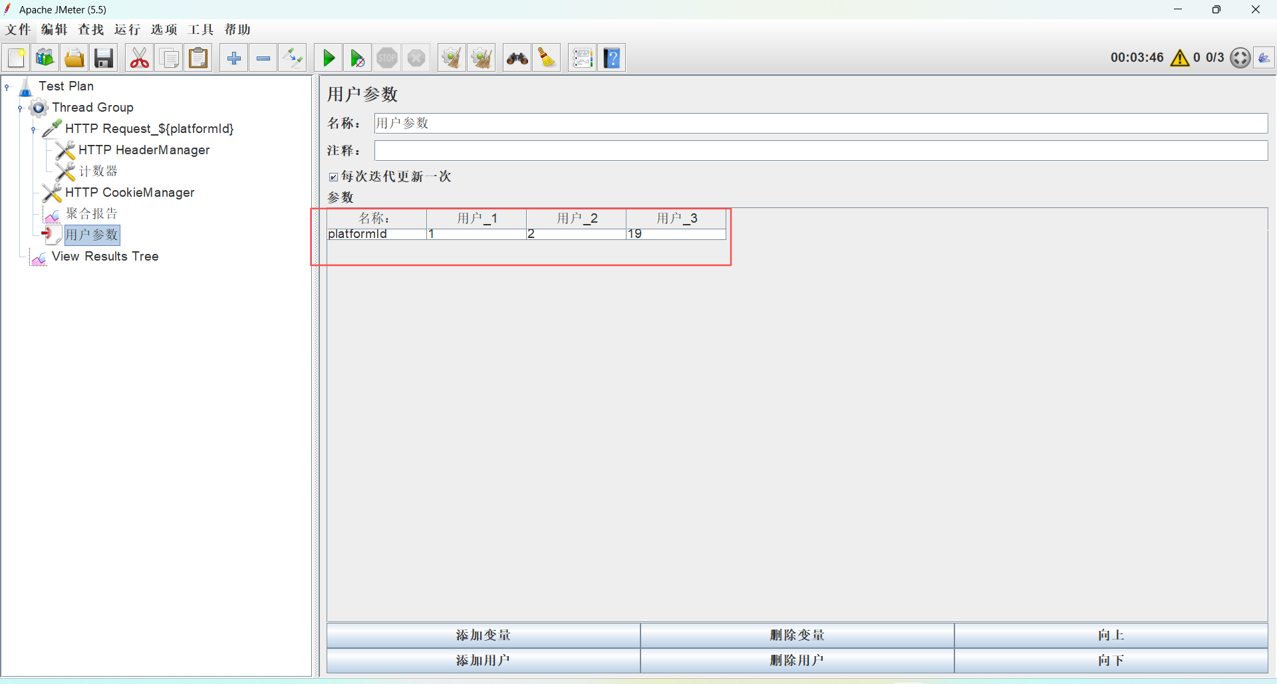Select the Thread Group tree item
Screen dimensions: 1277x684
pos(92,108)
